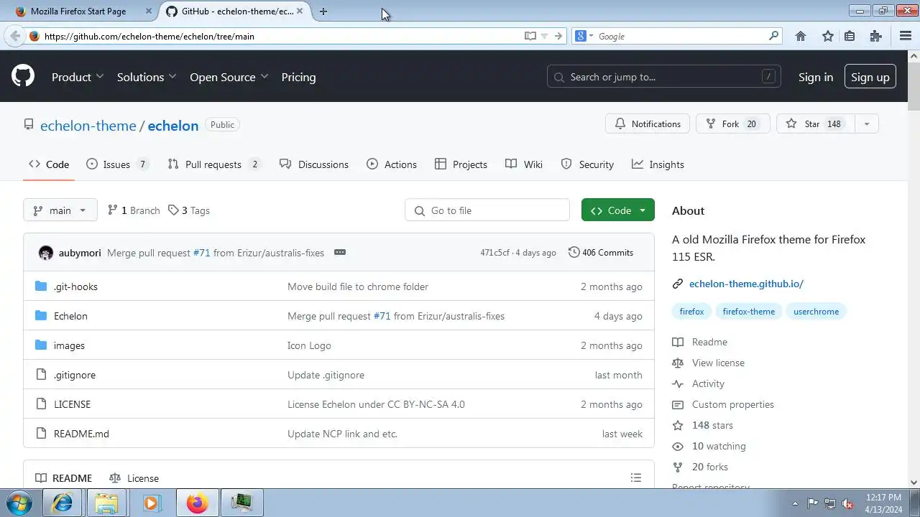
Task: Open the Star lists dropdown arrow
Action: (x=866, y=124)
